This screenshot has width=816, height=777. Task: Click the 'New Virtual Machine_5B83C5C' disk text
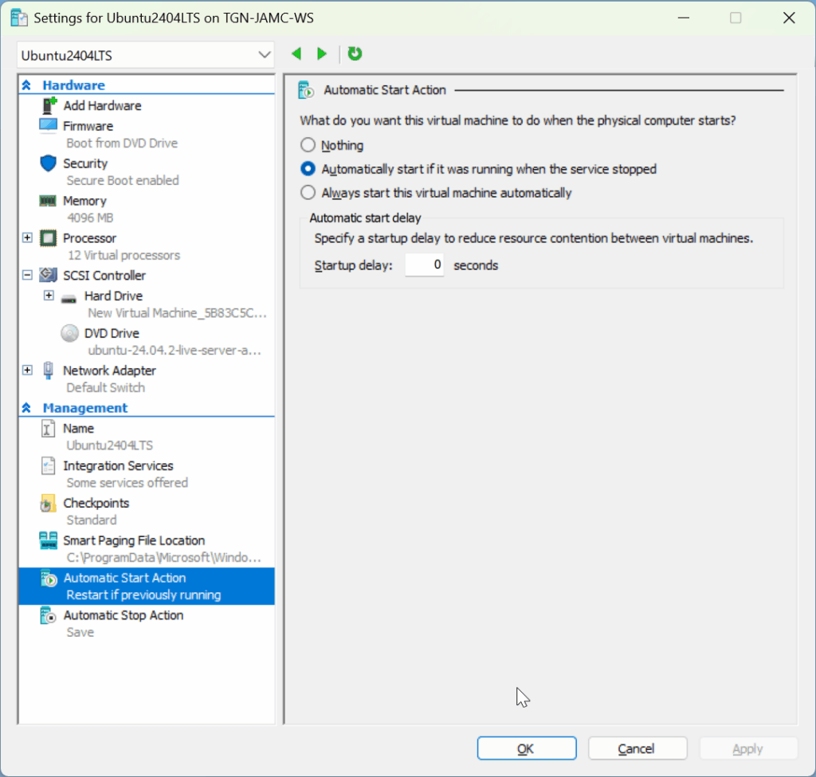(177, 312)
